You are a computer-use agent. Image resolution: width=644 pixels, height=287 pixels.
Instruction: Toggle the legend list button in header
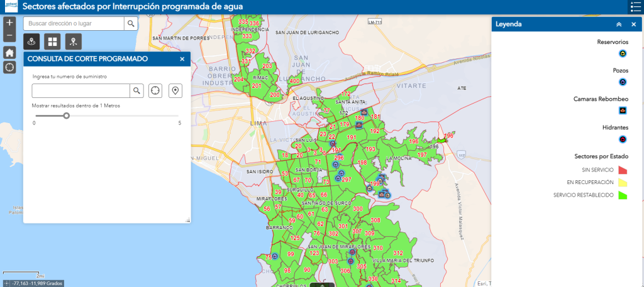(x=635, y=7)
